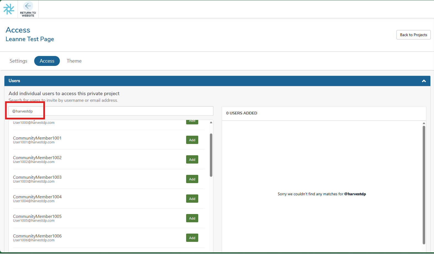The image size is (434, 254).
Task: Click the user list scrollbar thumb
Action: (211, 155)
